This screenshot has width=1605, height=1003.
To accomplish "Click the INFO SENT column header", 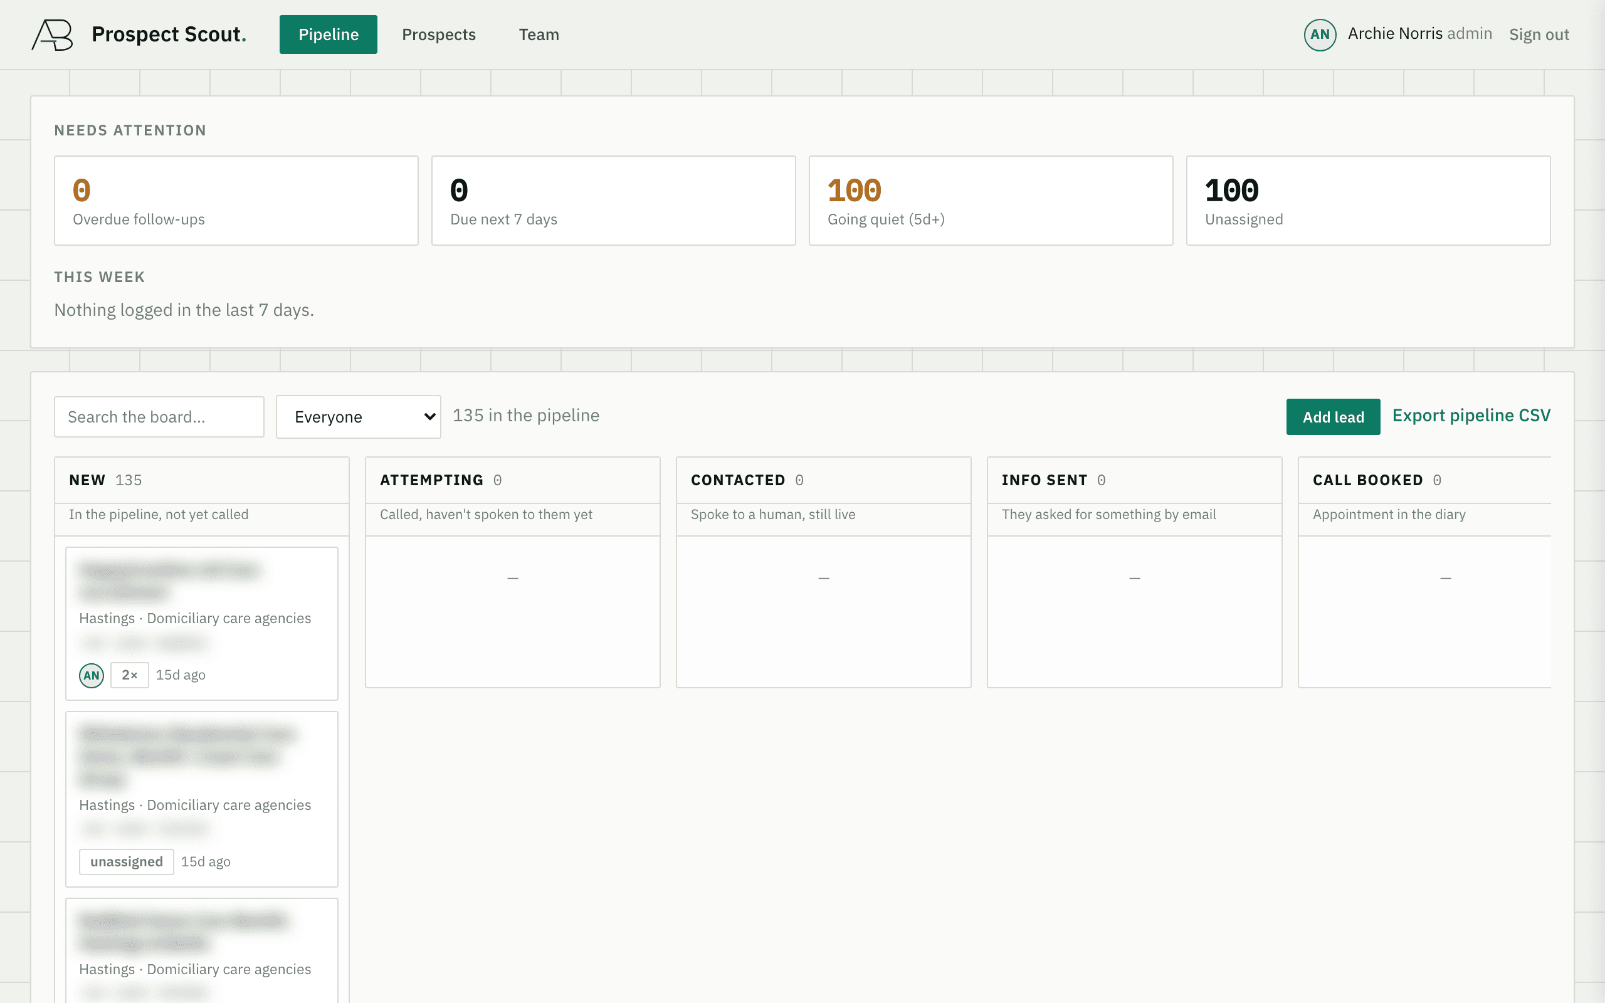I will click(x=1135, y=480).
